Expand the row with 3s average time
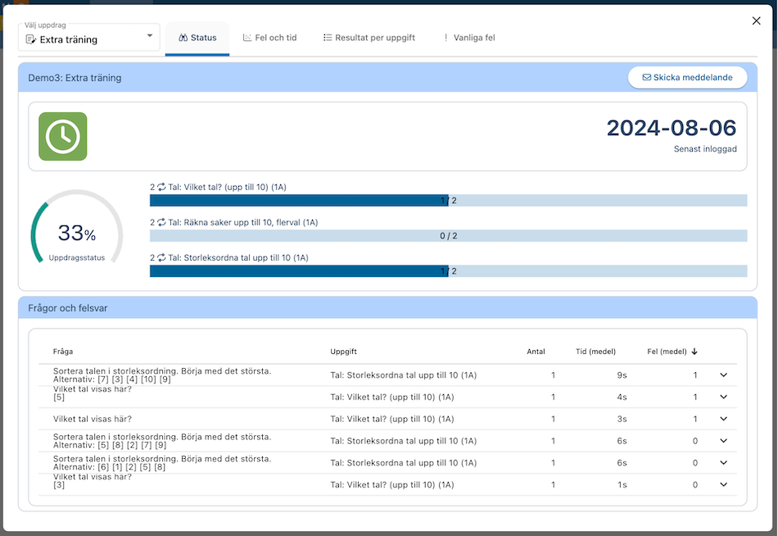This screenshot has height=536, width=778. tap(723, 419)
